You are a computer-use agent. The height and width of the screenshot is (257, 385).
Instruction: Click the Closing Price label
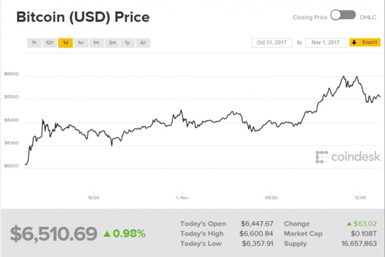(x=310, y=17)
